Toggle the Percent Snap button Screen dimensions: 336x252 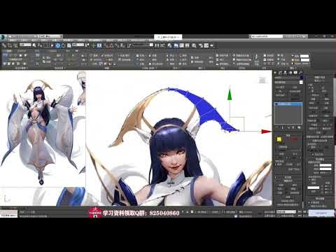click(x=117, y=45)
